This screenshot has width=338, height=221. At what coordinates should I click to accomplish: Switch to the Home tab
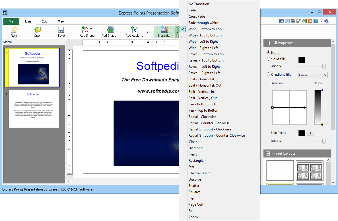27,21
